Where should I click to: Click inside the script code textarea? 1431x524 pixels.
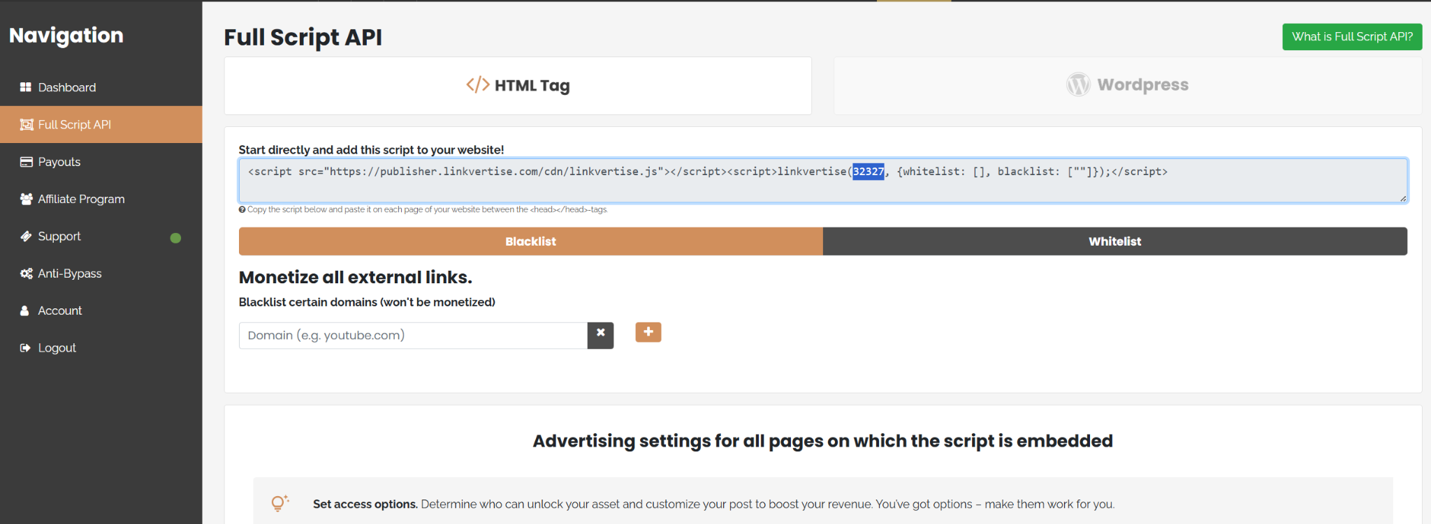click(x=822, y=181)
